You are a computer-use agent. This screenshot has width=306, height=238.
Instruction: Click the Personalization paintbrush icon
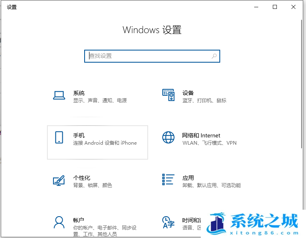point(59,180)
